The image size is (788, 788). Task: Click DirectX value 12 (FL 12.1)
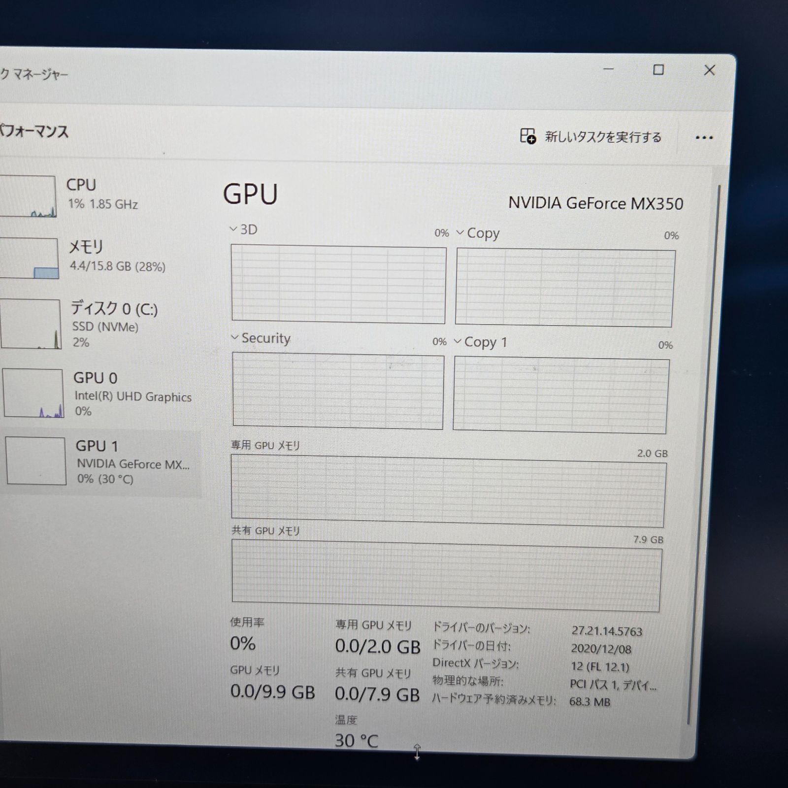coord(600,666)
